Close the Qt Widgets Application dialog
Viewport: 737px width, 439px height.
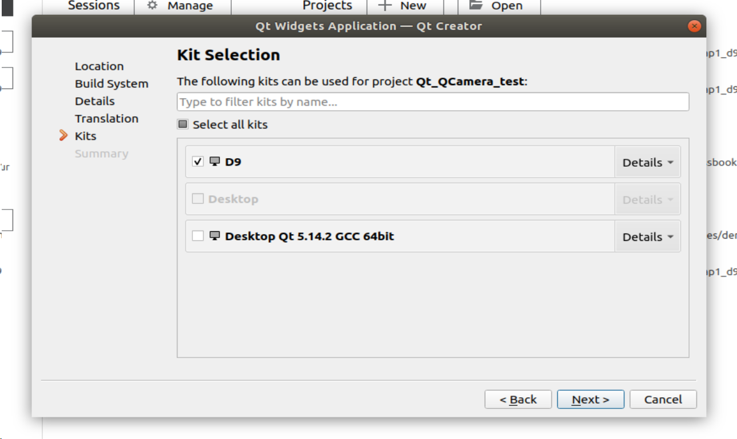pyautogui.click(x=694, y=26)
